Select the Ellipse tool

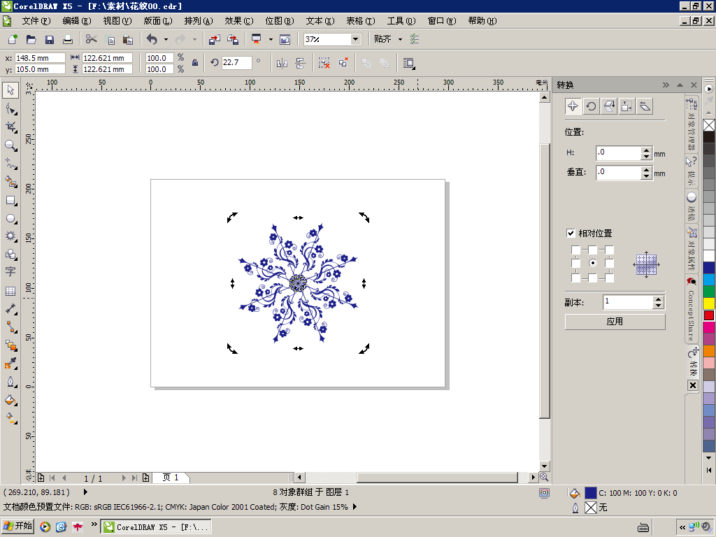tap(10, 219)
